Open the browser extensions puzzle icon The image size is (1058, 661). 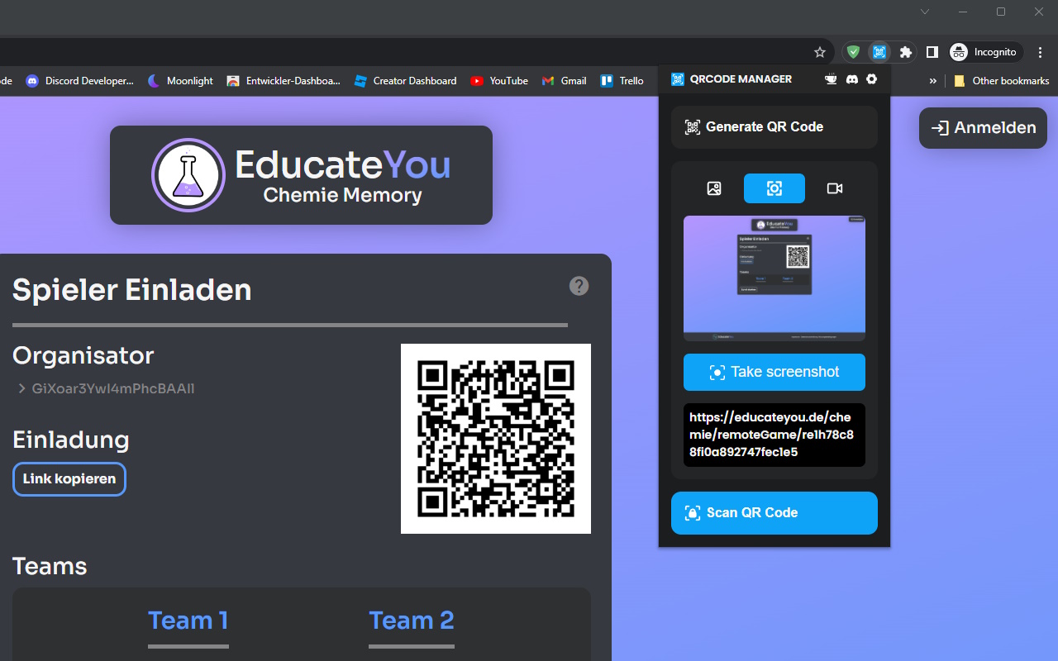coord(905,51)
